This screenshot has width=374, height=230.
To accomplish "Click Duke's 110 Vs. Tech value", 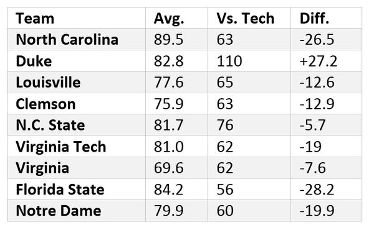I will (249, 61).
